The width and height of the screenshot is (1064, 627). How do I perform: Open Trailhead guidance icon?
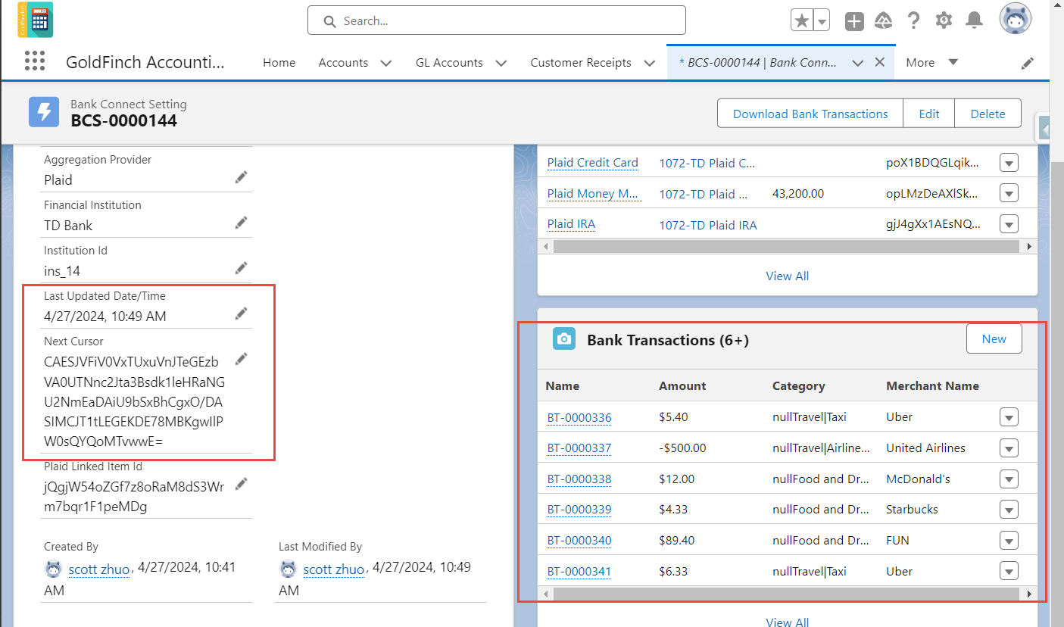(883, 21)
